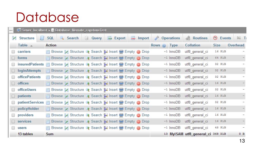
Task: Check the officePatients table checkbox
Action: 13,77
